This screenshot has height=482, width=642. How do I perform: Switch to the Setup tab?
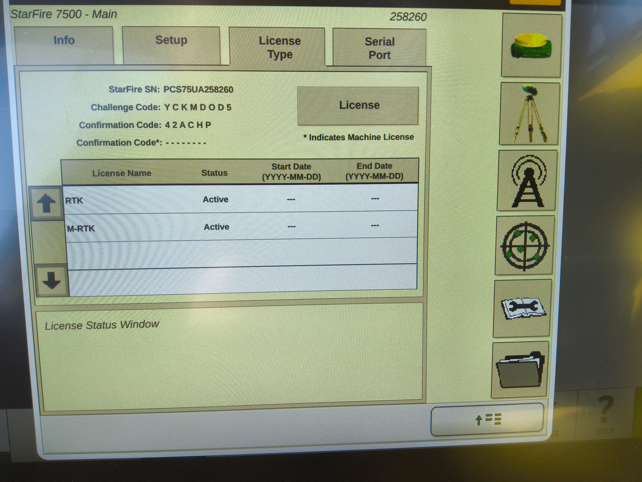coord(171,40)
